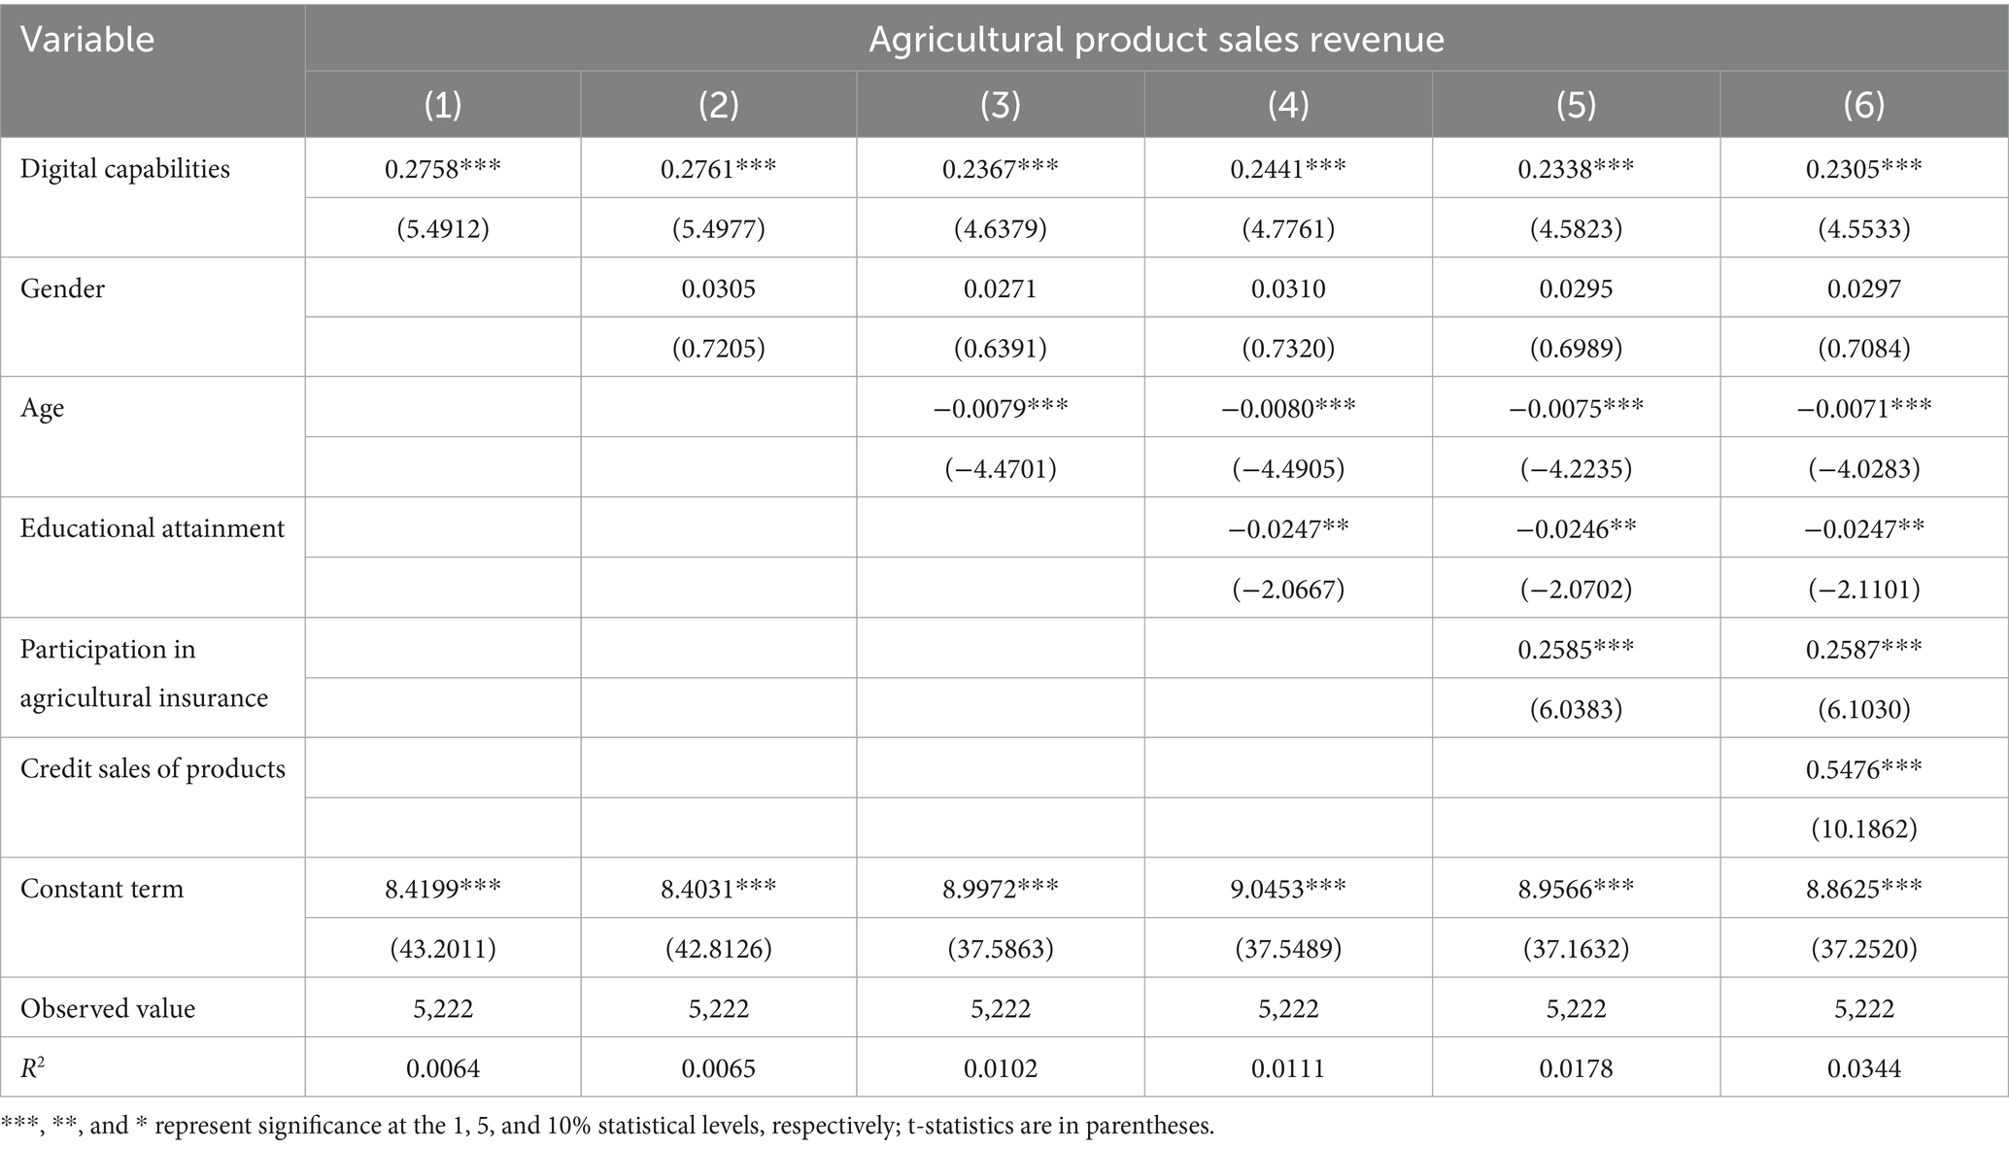Click the Constant term row label
Image resolution: width=2009 pixels, height=1149 pixels.
(102, 889)
